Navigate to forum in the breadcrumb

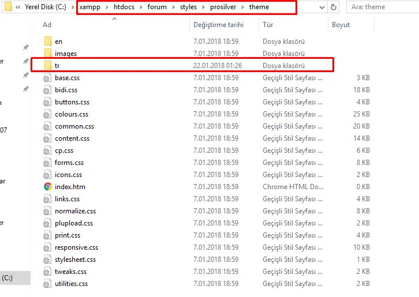[157, 7]
